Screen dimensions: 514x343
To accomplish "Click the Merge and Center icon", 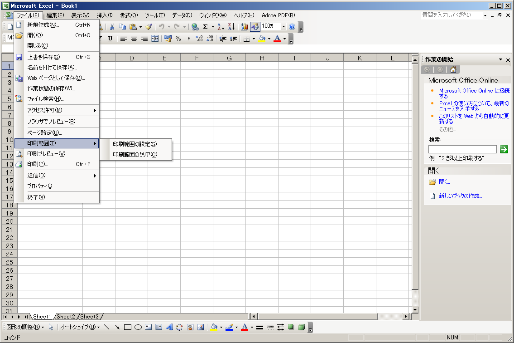I will (155, 39).
